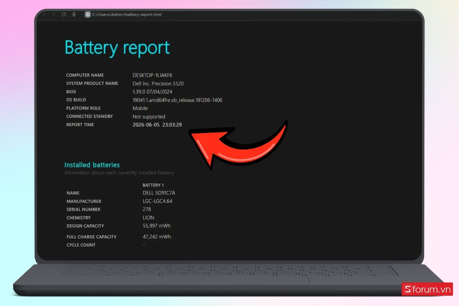The image size is (459, 306).
Task: Click the Mobile platform role value
Action: (x=140, y=108)
